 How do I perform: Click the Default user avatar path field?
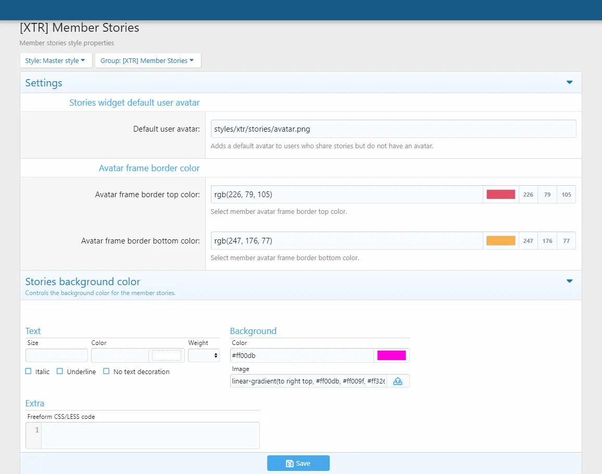click(x=393, y=129)
